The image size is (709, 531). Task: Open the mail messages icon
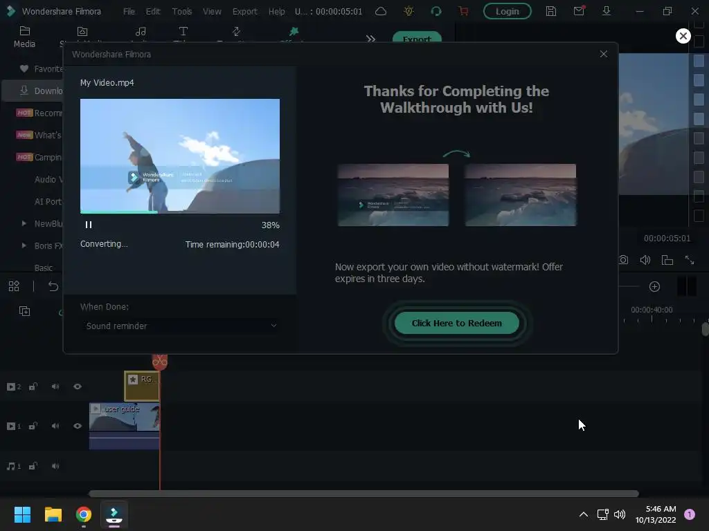pyautogui.click(x=579, y=11)
